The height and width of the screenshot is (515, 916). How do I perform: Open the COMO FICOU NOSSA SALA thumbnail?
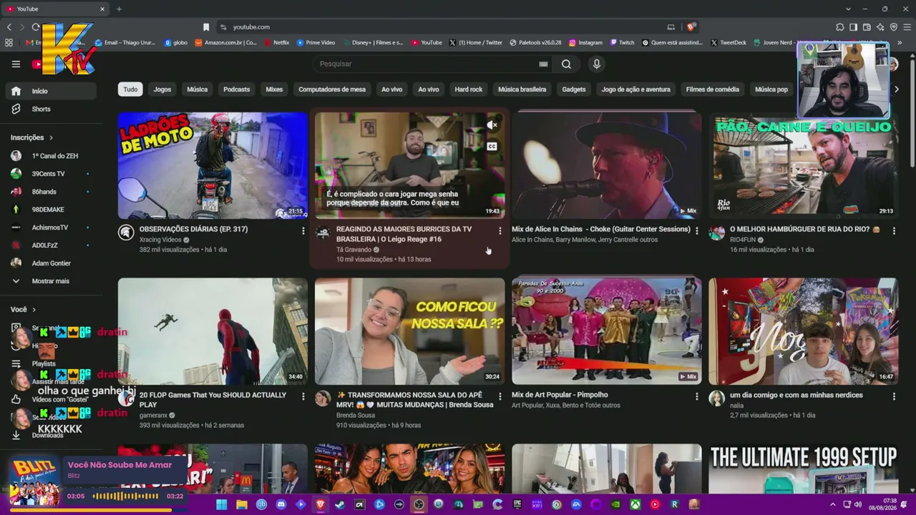coord(409,331)
